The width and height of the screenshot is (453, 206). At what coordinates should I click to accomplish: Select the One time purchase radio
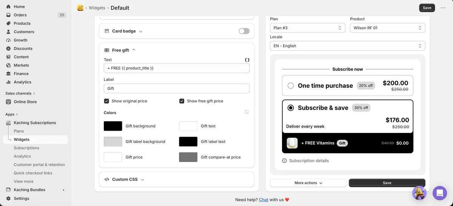291,86
